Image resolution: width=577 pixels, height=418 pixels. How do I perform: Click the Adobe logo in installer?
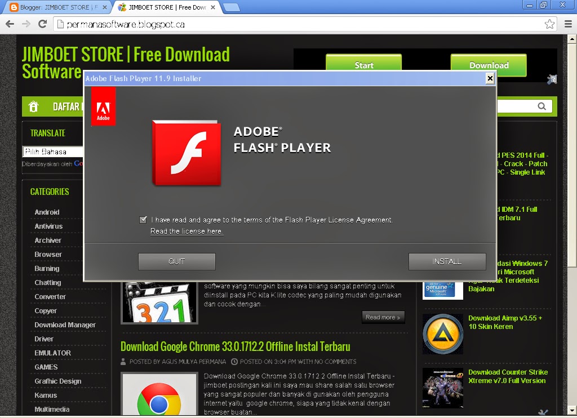pos(104,106)
